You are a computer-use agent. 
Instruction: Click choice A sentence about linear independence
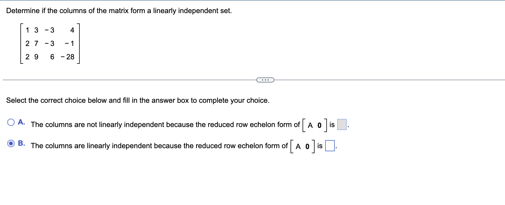(165, 125)
